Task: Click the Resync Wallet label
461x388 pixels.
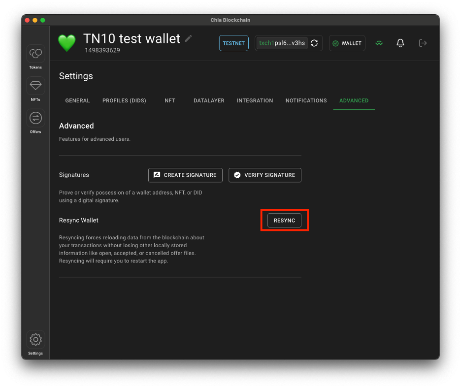Action: pos(78,220)
